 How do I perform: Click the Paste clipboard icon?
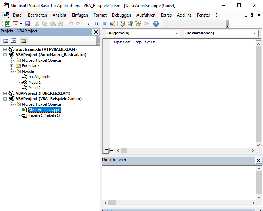pos(53,24)
